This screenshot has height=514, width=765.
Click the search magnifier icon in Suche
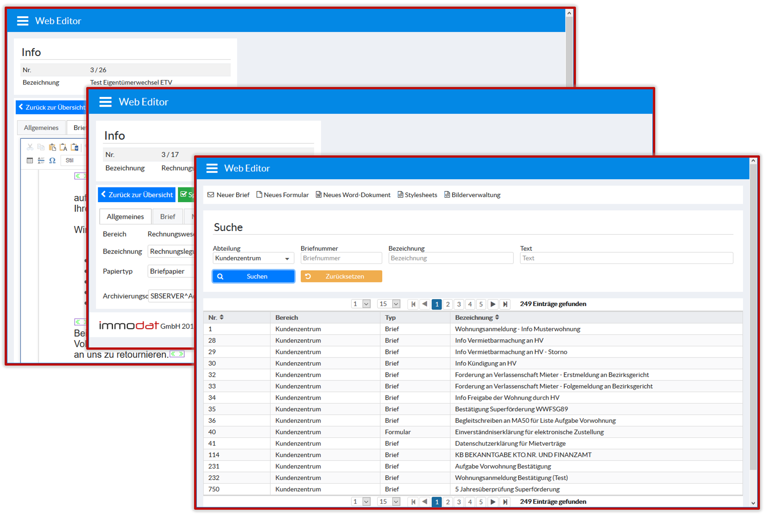coord(220,276)
